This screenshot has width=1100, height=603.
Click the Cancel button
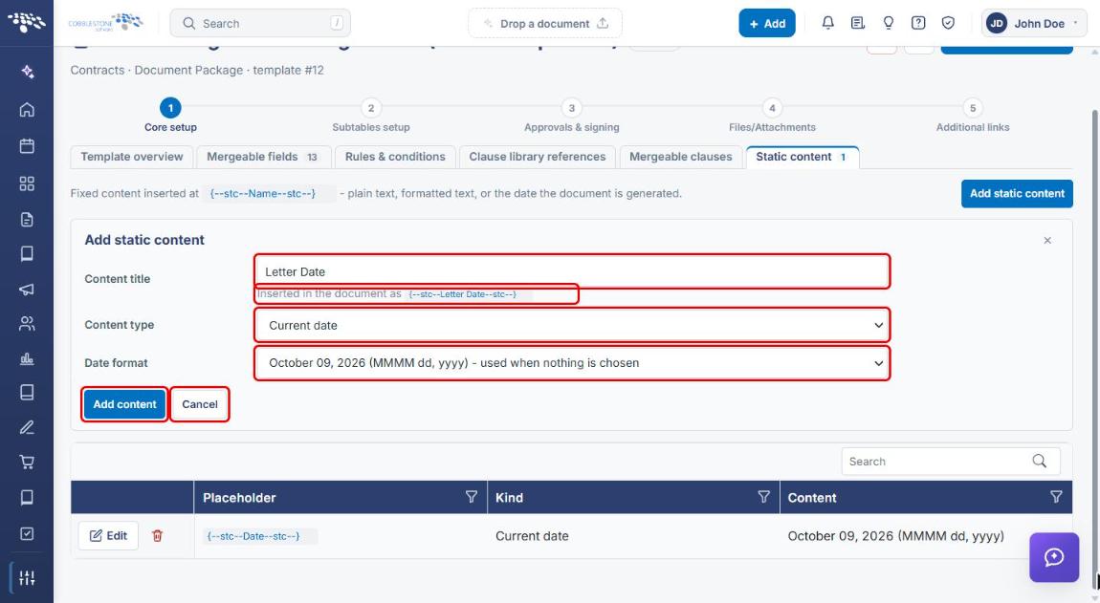pos(200,404)
